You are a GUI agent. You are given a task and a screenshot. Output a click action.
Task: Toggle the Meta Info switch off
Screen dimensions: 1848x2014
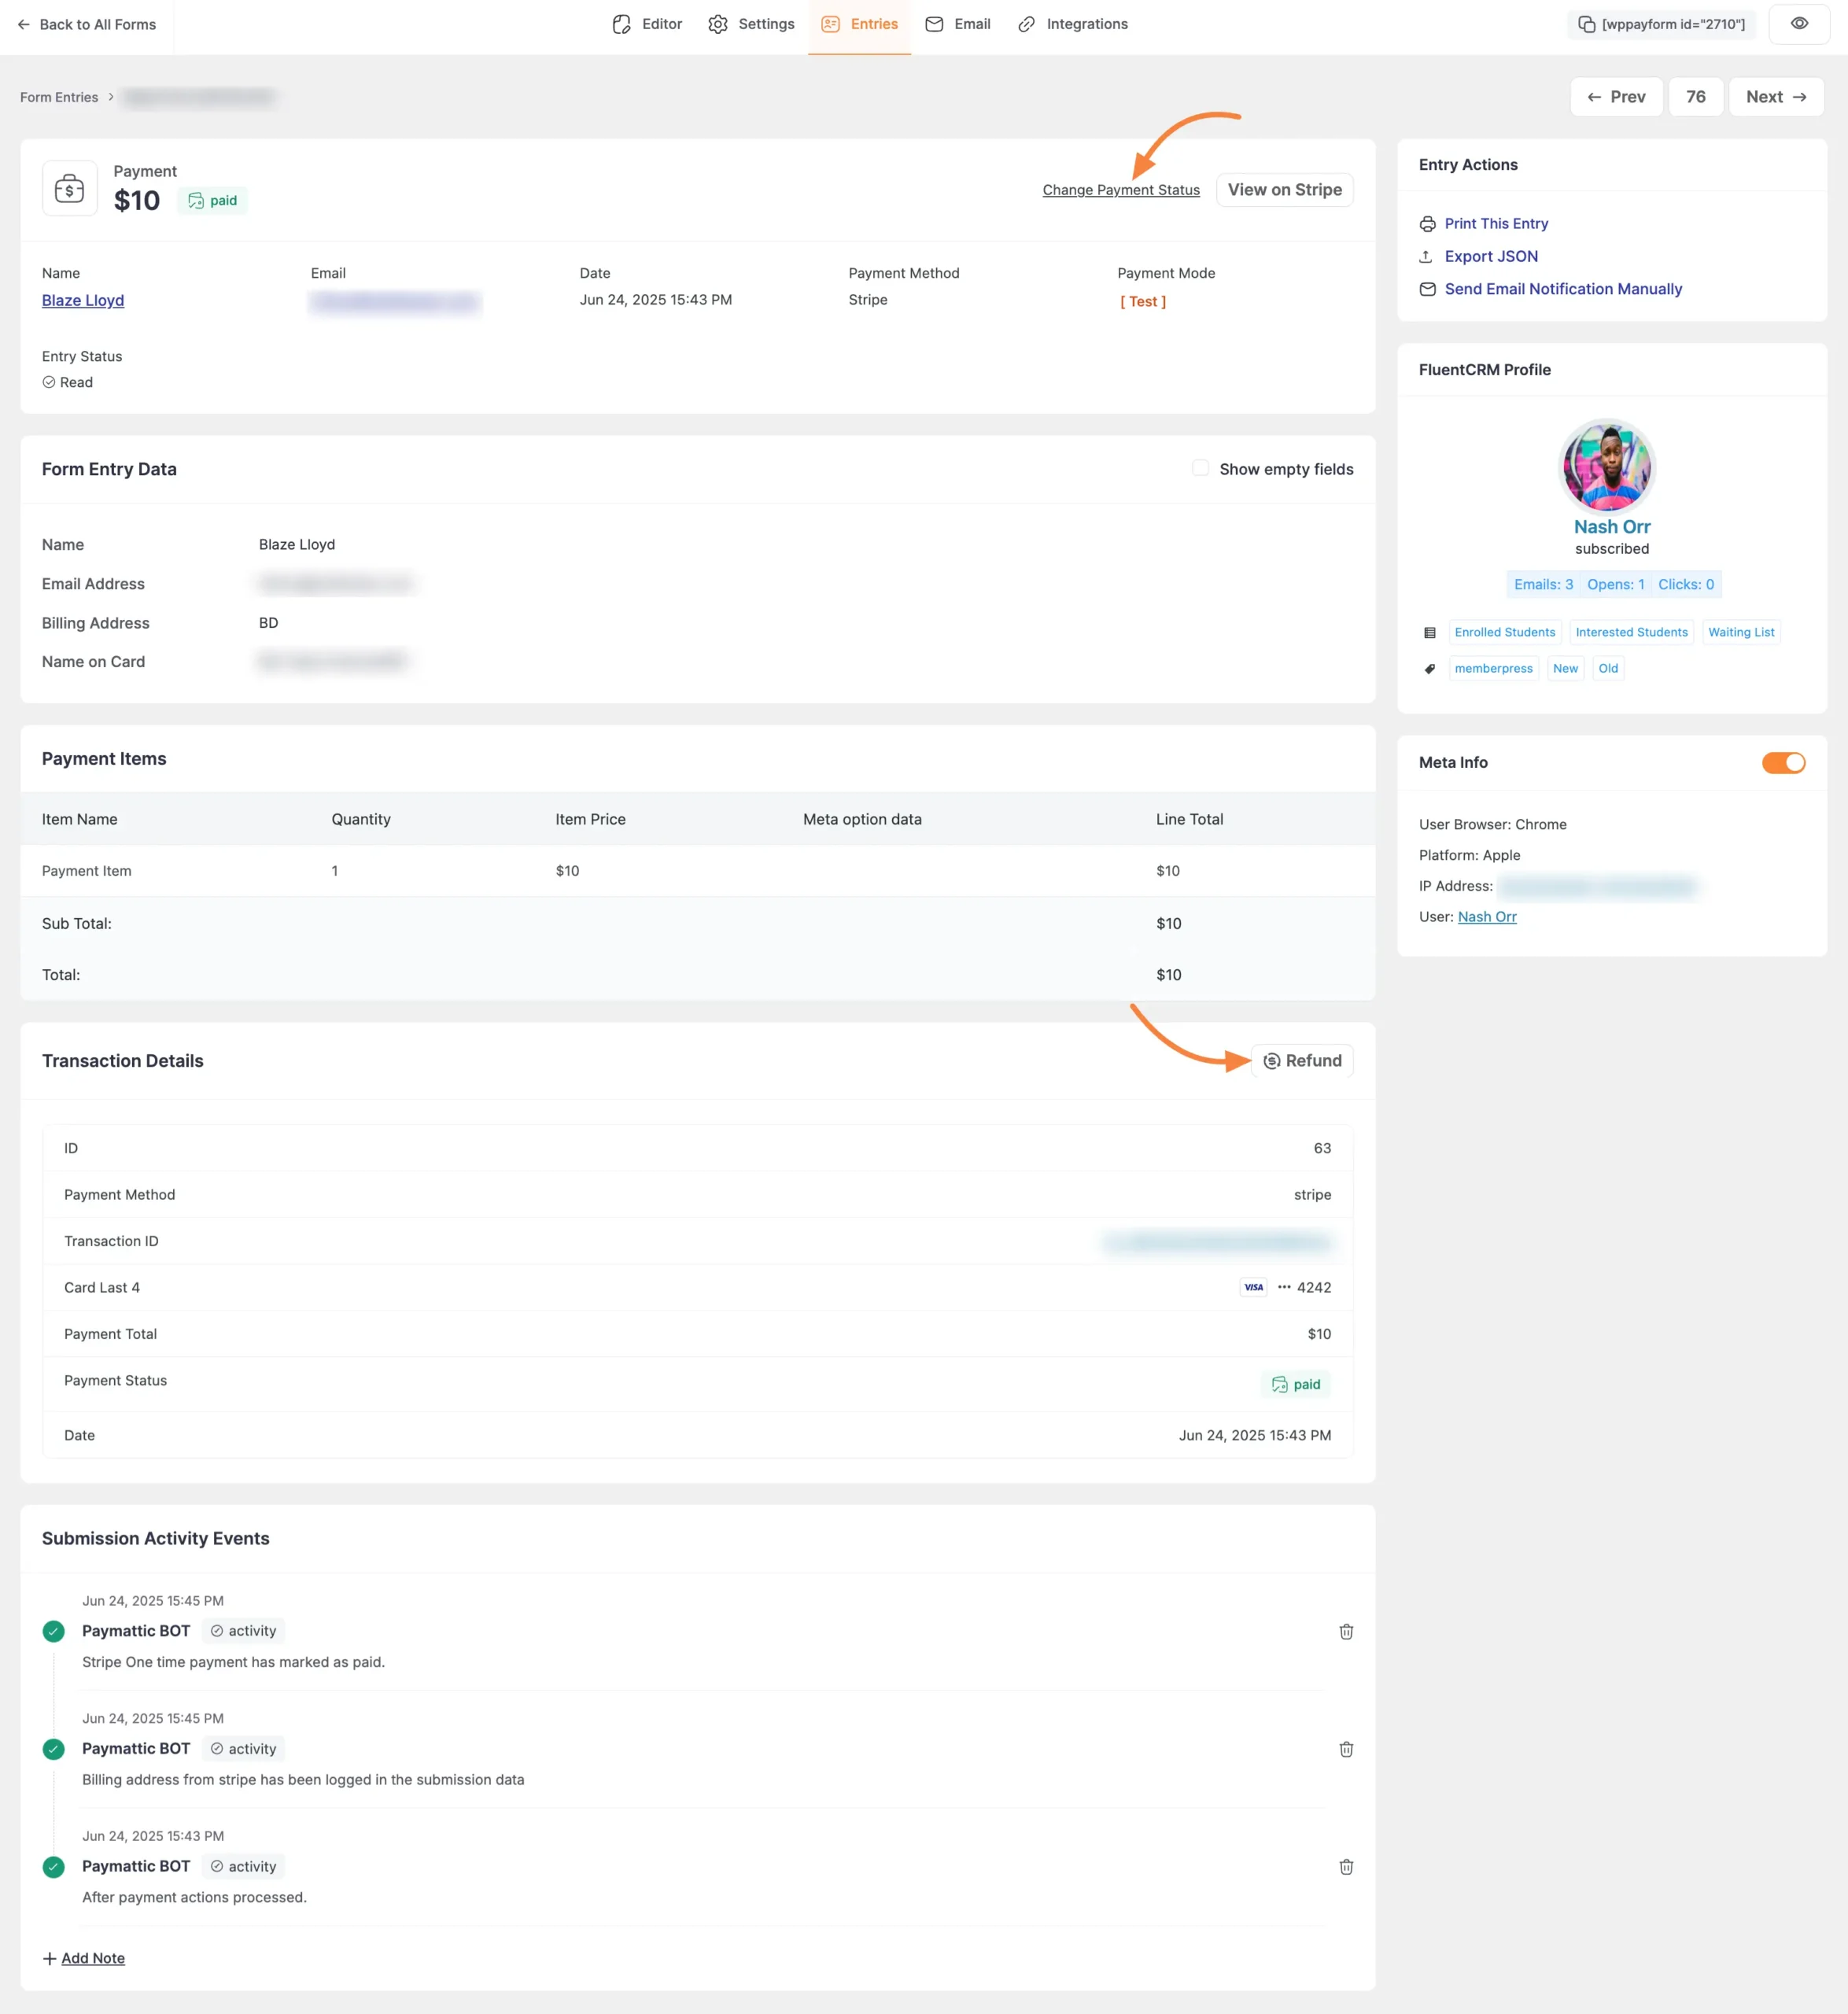pos(1783,763)
